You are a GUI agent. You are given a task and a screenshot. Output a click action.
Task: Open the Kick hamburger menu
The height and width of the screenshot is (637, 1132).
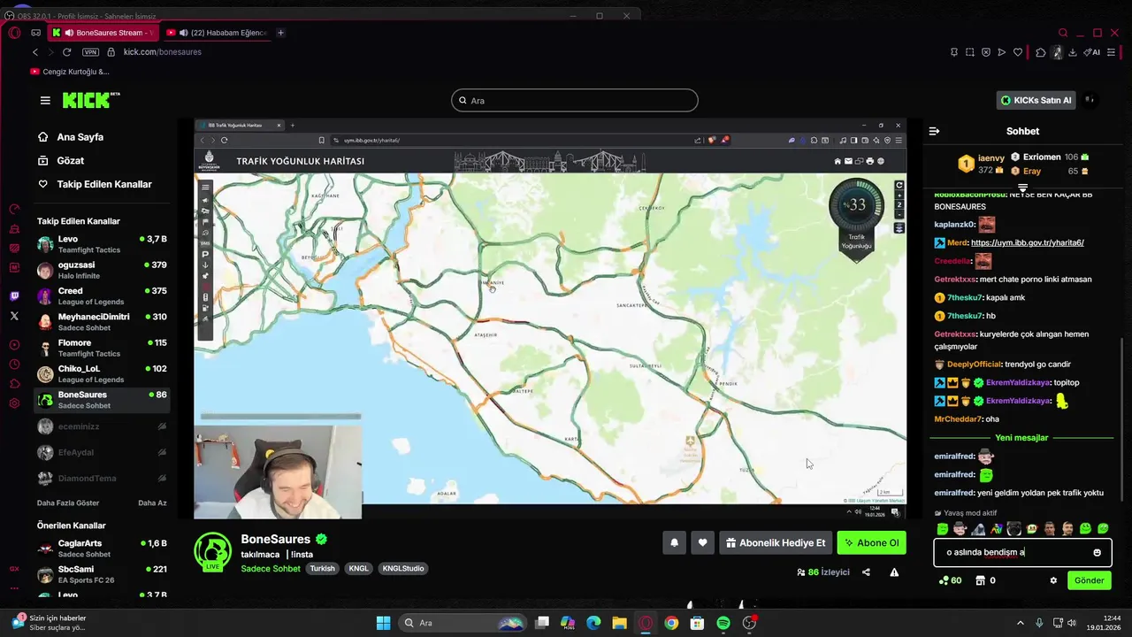45,100
